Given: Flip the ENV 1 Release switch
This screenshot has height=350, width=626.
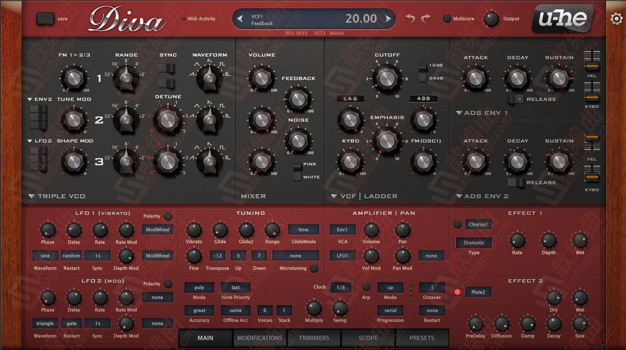Looking at the screenshot, I should point(515,99).
